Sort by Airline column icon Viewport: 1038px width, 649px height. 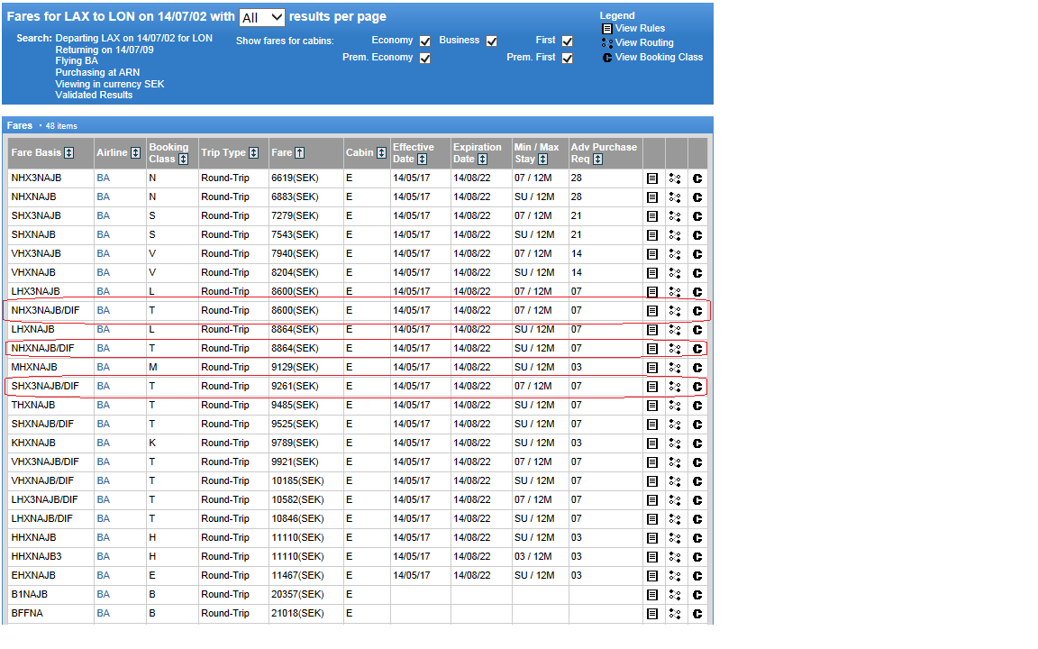(135, 153)
